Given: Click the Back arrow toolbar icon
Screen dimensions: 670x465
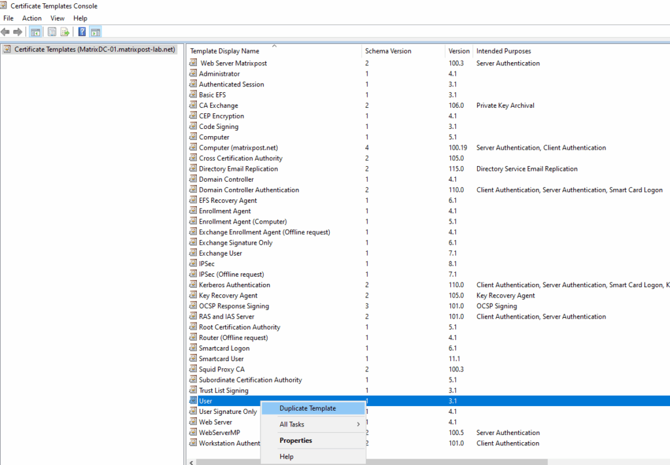Looking at the screenshot, I should pos(6,32).
